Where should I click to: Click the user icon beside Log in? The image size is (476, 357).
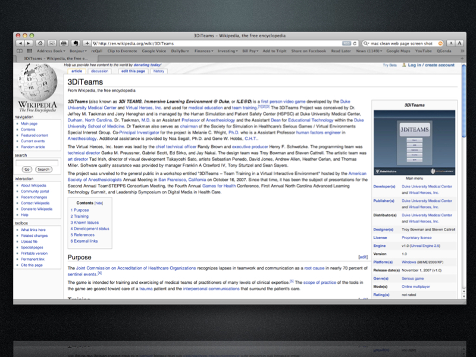tap(404, 65)
